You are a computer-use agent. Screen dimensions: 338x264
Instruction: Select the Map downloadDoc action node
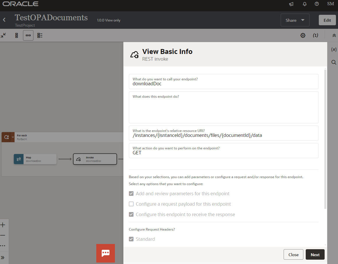tap(35, 159)
